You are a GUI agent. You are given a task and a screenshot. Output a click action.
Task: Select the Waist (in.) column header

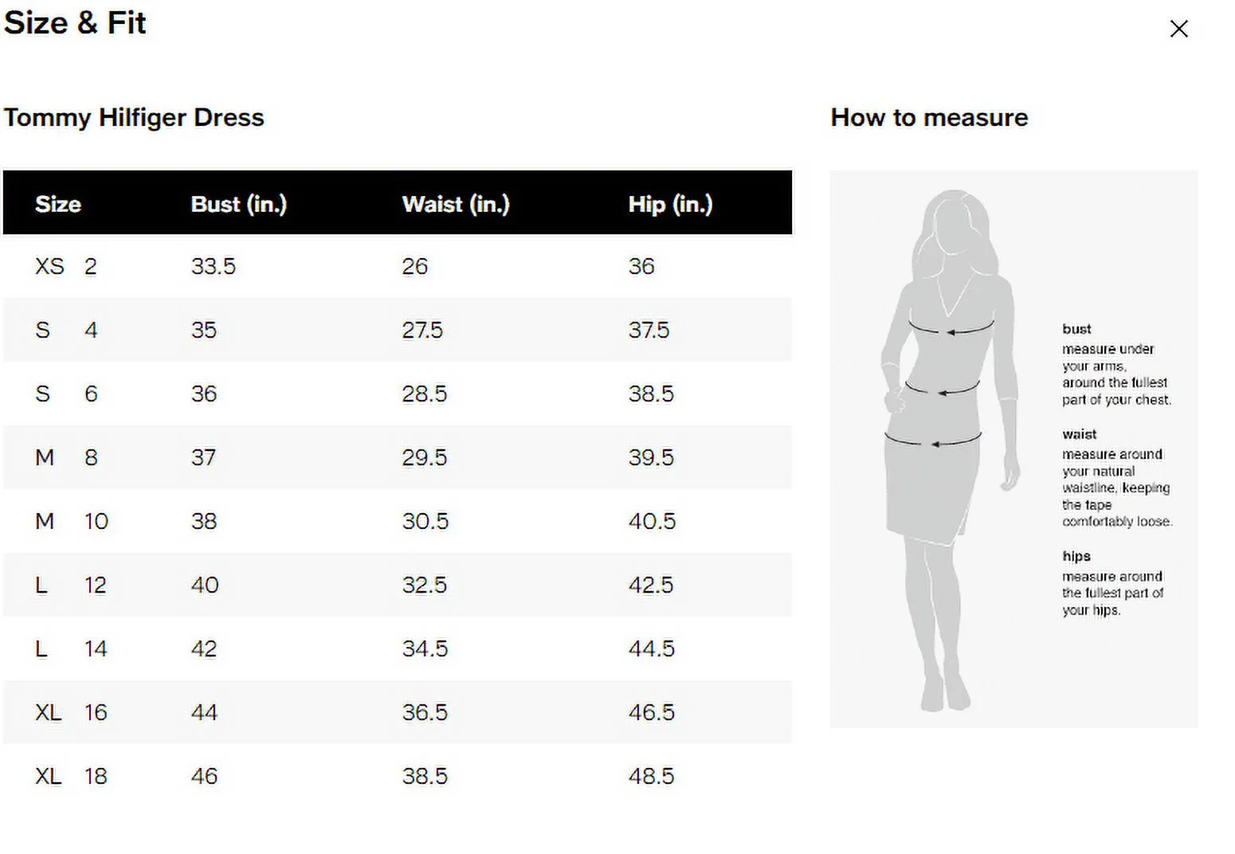(x=455, y=204)
